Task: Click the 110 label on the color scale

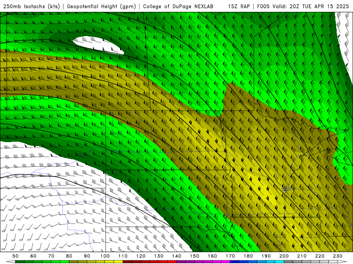Action: click(123, 256)
